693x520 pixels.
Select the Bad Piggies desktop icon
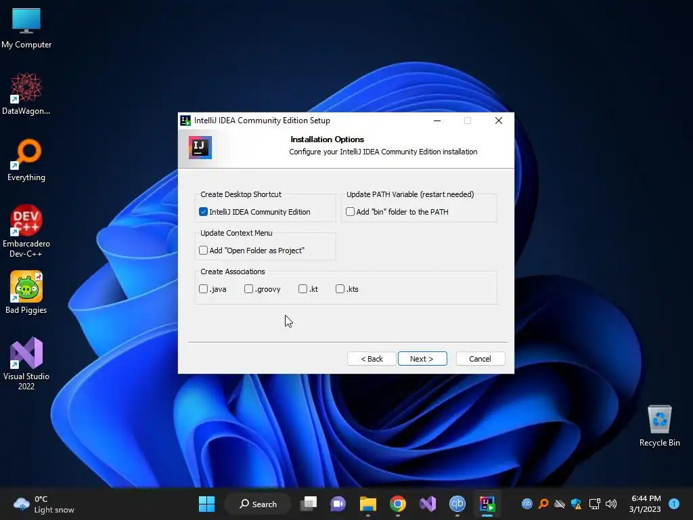26,292
